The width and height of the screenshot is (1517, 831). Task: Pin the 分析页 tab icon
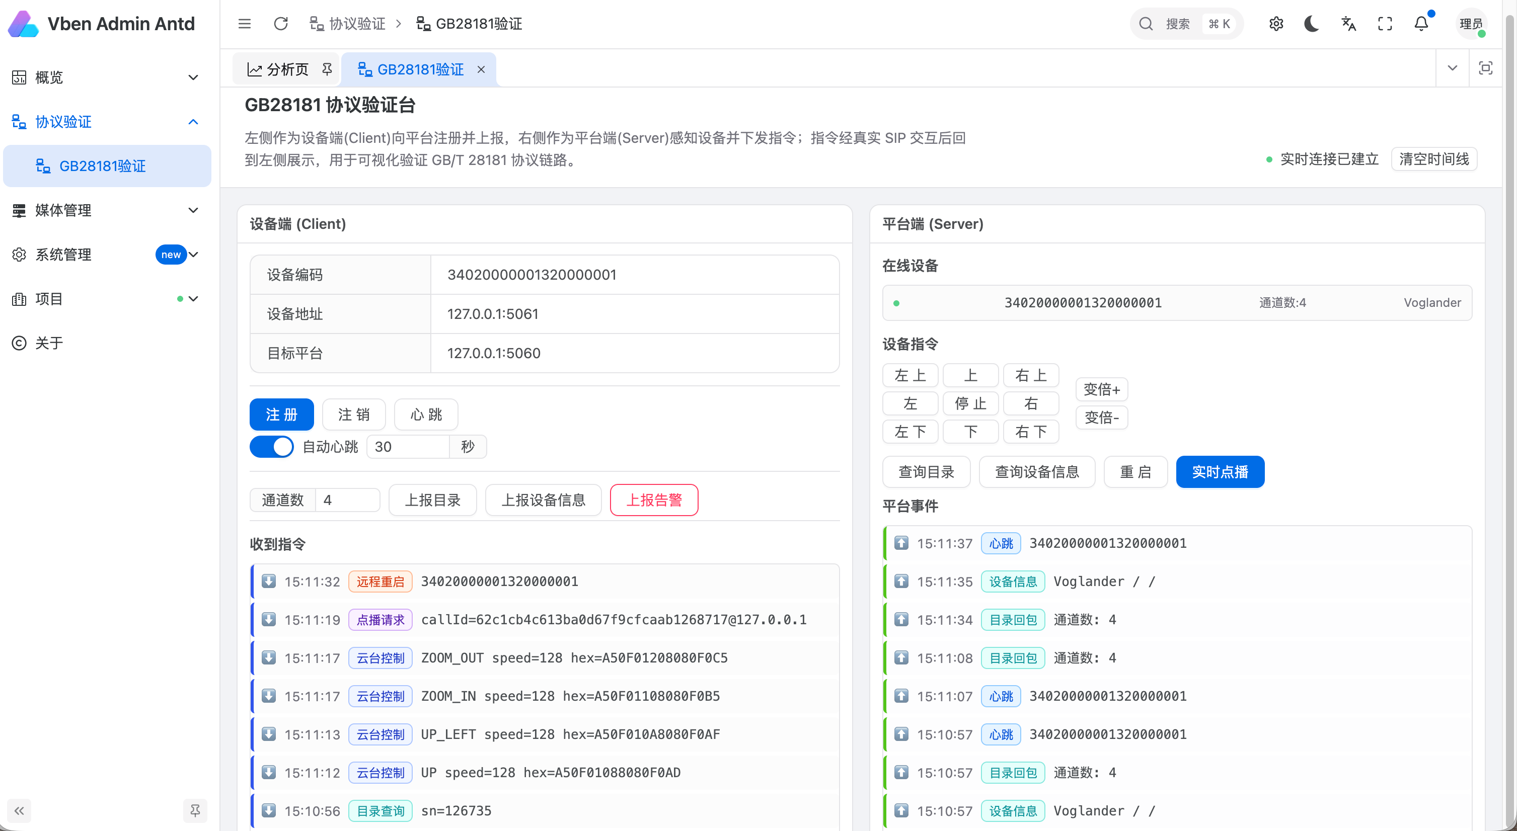(327, 69)
